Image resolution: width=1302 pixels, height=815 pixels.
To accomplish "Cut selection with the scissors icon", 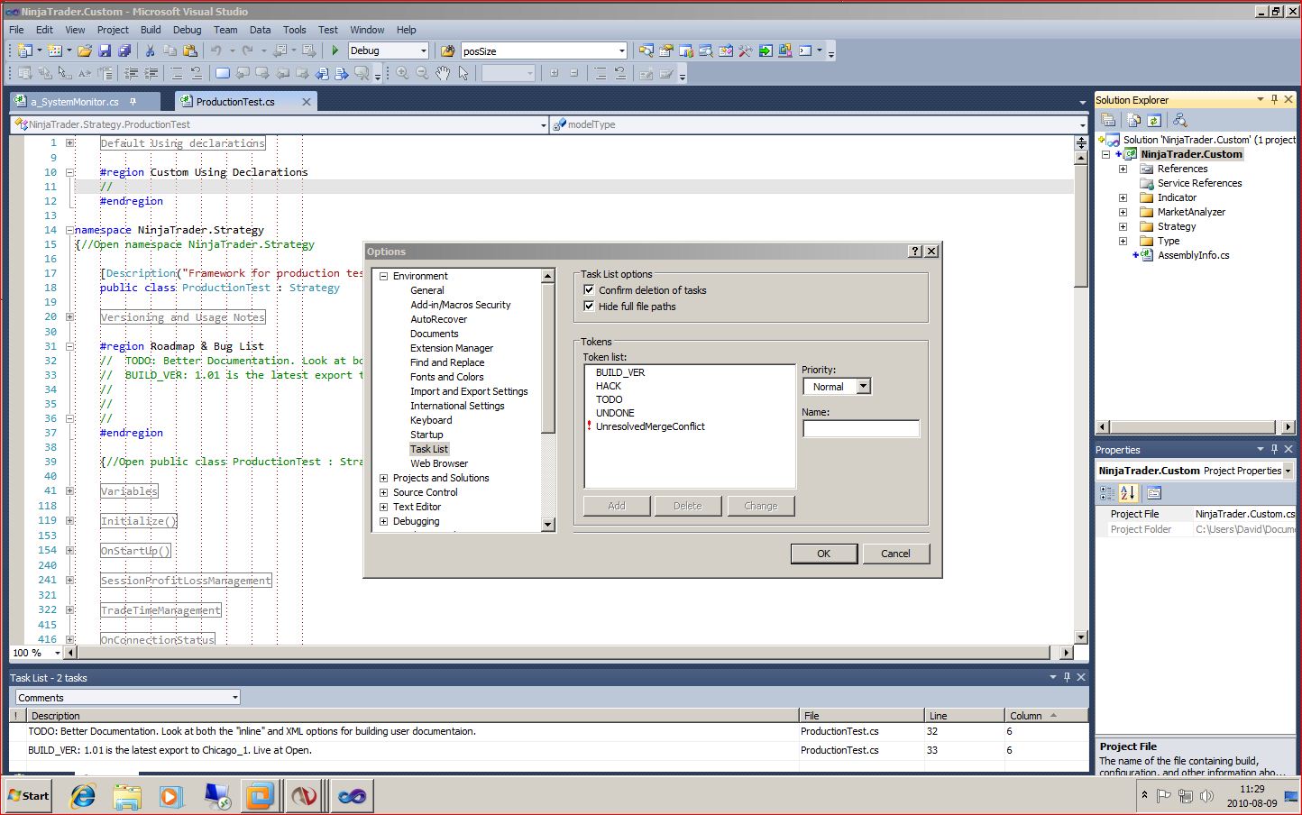I will (150, 51).
